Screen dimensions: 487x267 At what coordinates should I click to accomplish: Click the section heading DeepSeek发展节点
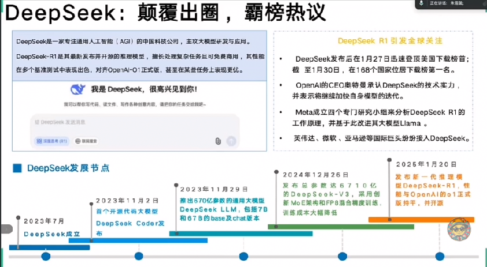click(68, 168)
